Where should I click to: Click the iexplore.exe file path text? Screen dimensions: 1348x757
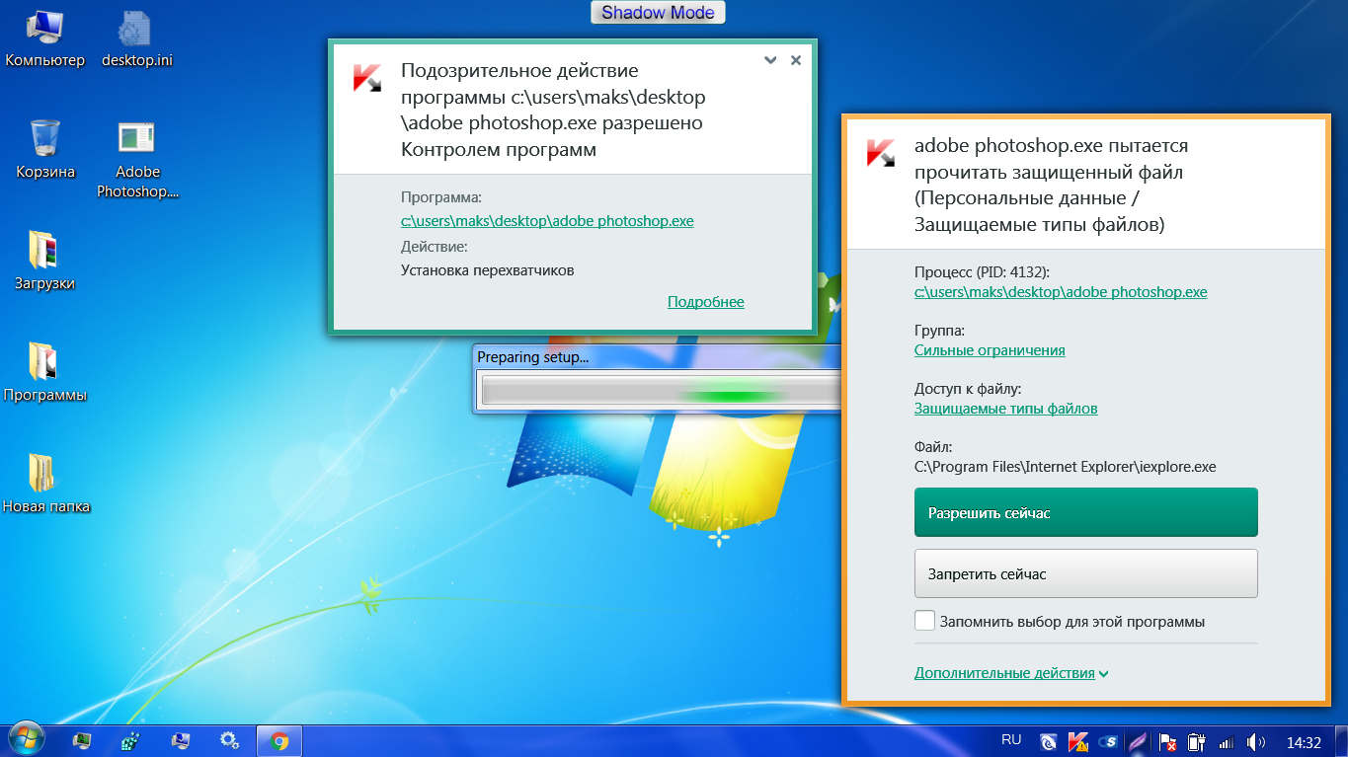(x=1065, y=466)
